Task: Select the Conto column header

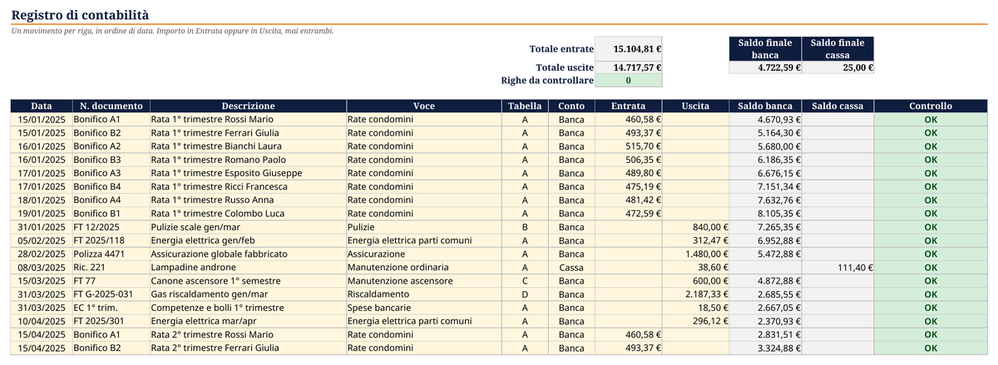Action: (571, 106)
